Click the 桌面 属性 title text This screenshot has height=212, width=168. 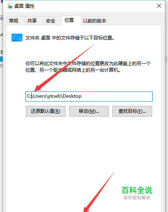pyautogui.click(x=24, y=6)
